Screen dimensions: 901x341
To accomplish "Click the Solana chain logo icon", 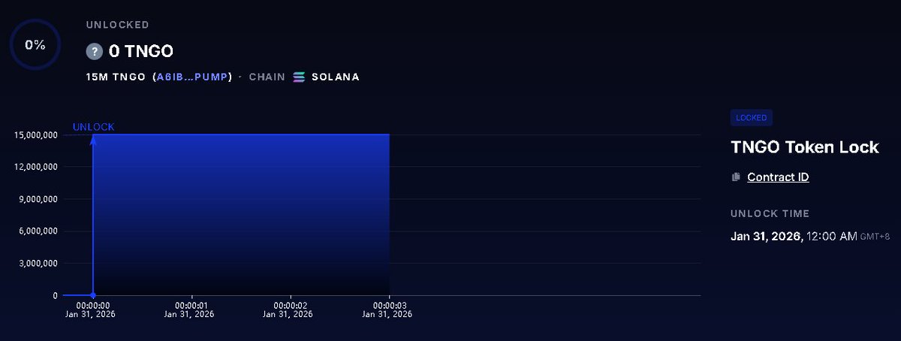I will (300, 77).
